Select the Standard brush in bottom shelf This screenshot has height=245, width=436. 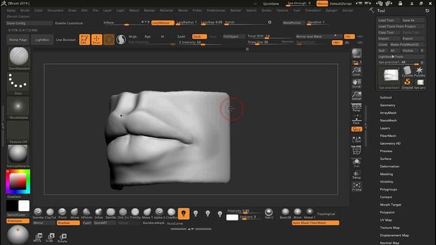coord(38,213)
